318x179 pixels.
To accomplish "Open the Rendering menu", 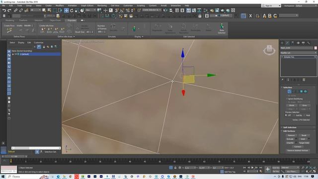I will (102, 5).
